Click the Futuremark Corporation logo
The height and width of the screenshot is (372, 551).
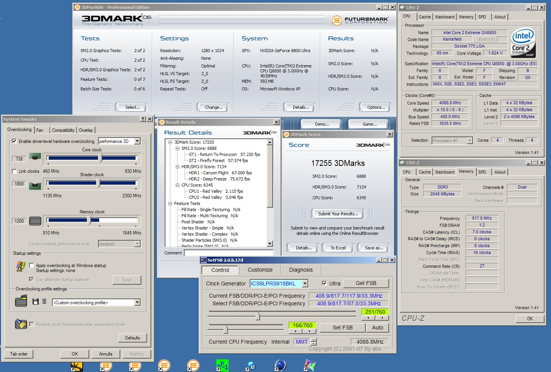point(360,20)
